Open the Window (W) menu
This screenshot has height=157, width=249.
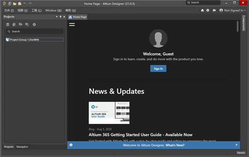click(x=54, y=10)
